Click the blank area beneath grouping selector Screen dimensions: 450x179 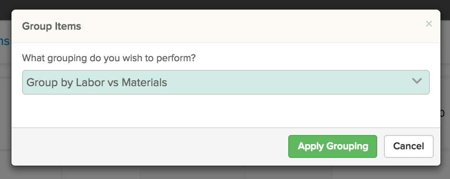pos(225,111)
